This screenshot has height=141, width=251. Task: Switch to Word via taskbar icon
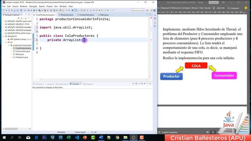pos(101,137)
